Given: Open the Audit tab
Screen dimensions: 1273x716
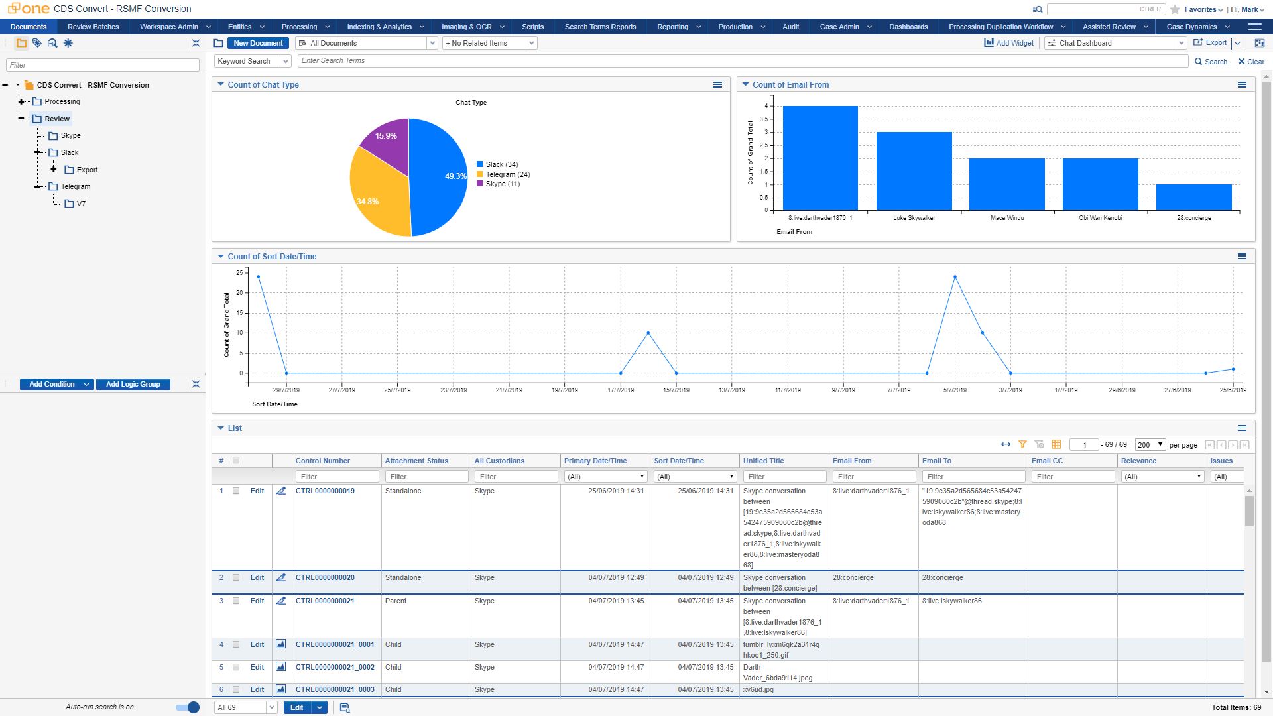Looking at the screenshot, I should [x=790, y=27].
